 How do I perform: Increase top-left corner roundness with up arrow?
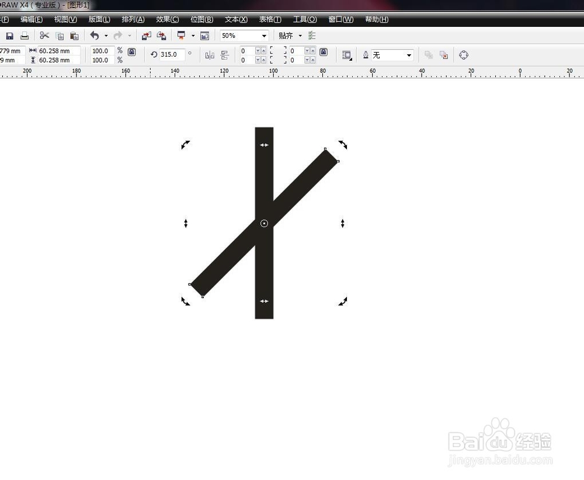263,51
